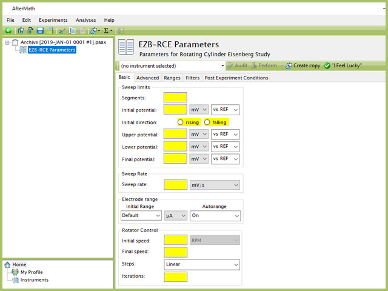388x291 pixels.
Task: Click the new archive toolbar icon
Action: [21, 30]
